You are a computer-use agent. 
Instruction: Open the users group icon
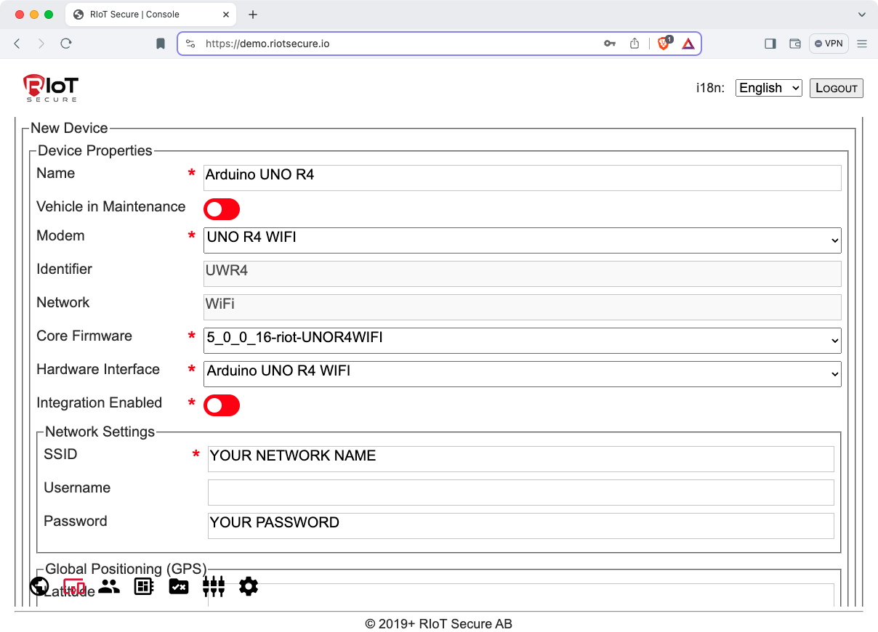[x=109, y=586]
